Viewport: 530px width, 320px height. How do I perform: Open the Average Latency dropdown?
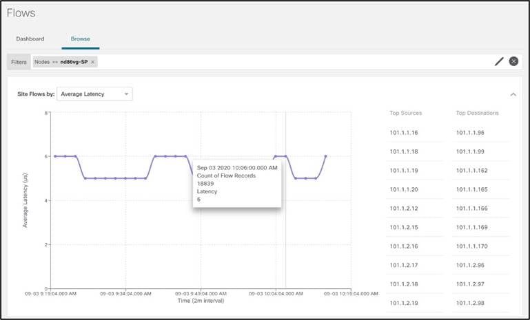[x=94, y=94]
